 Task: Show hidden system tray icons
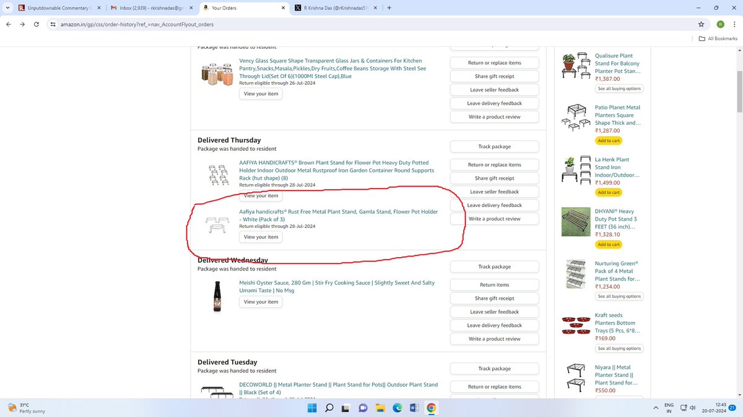(x=656, y=408)
